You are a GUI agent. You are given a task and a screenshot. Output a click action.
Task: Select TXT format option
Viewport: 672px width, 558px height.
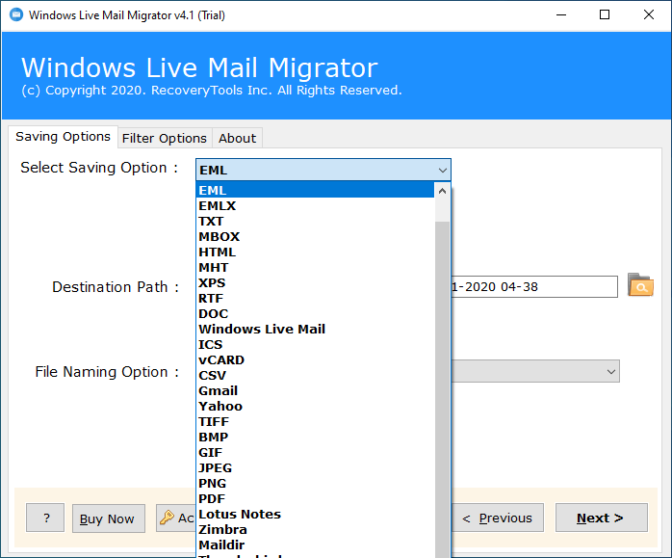coord(315,222)
